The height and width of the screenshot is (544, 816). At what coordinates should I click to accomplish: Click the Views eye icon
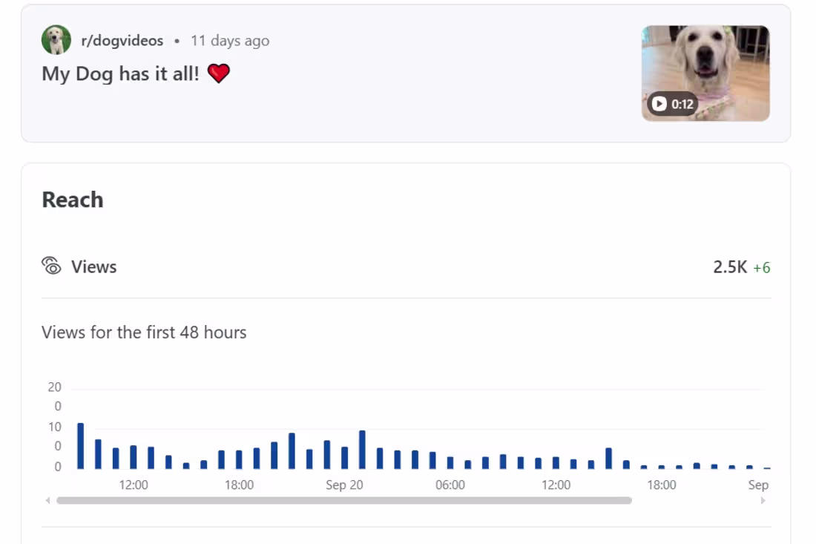click(51, 266)
